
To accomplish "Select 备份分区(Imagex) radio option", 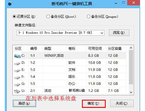I will (x=102, y=17).
